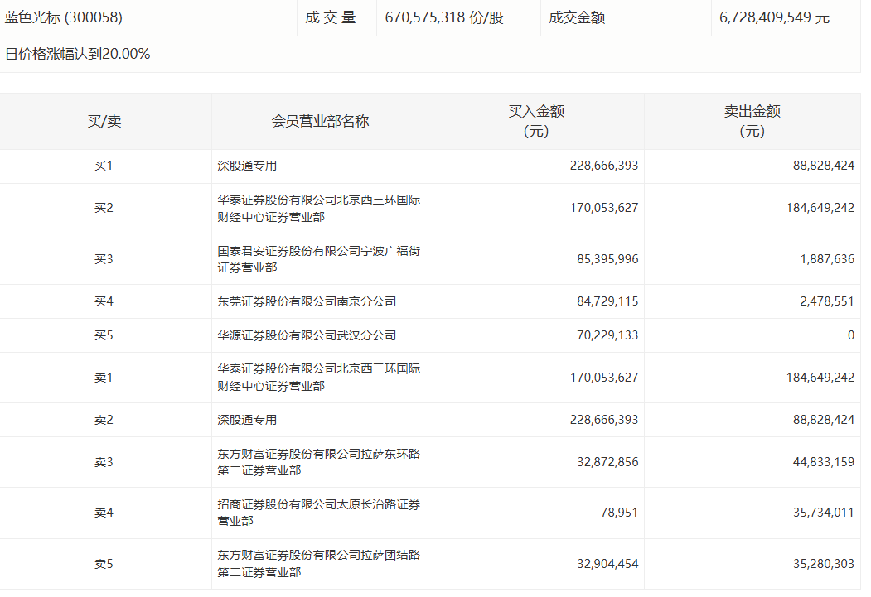Select the volume value 670,575,318 份/股
Viewport: 871px width, 597px height.
pyautogui.click(x=443, y=17)
